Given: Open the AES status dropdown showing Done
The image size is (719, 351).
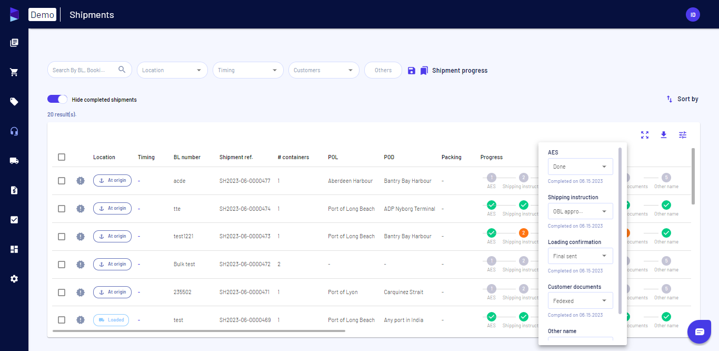Looking at the screenshot, I should (x=580, y=167).
